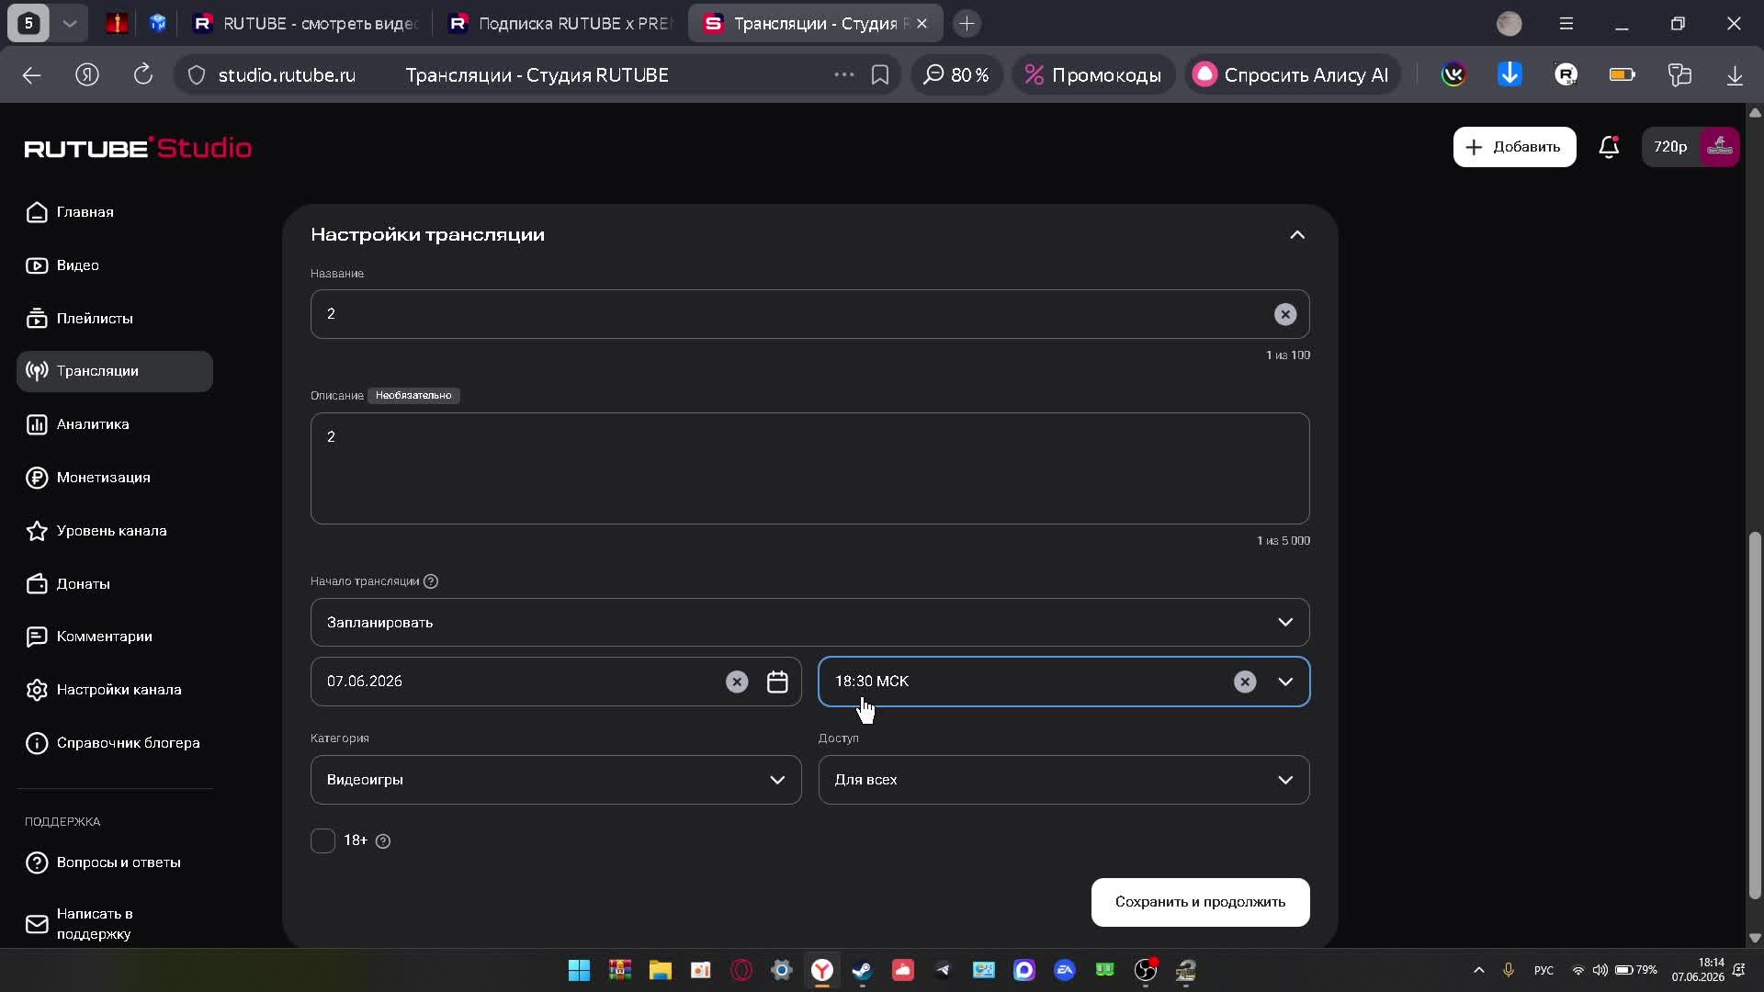The width and height of the screenshot is (1764, 992).
Task: Bookmark this page in the address bar
Action: pos(880,75)
